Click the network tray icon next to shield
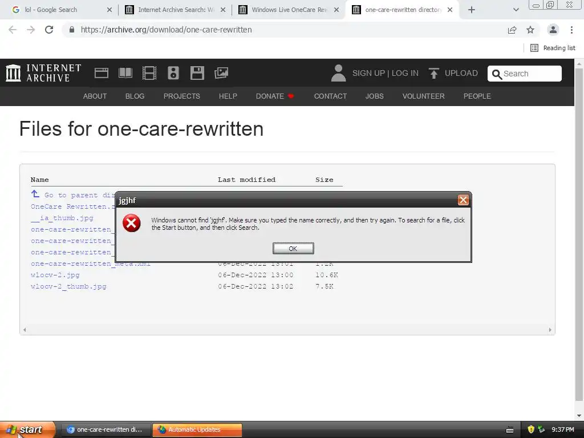The width and height of the screenshot is (584, 438). (541, 429)
